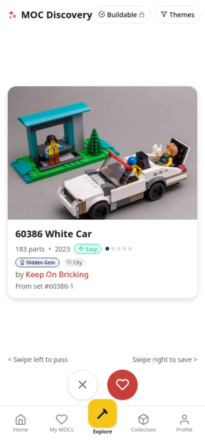Open Collection via the cube icon
The image size is (205, 444).
pyautogui.click(x=143, y=423)
